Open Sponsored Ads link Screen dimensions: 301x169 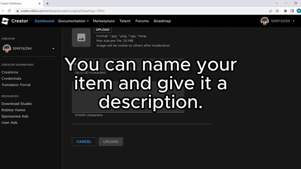coord(15,116)
